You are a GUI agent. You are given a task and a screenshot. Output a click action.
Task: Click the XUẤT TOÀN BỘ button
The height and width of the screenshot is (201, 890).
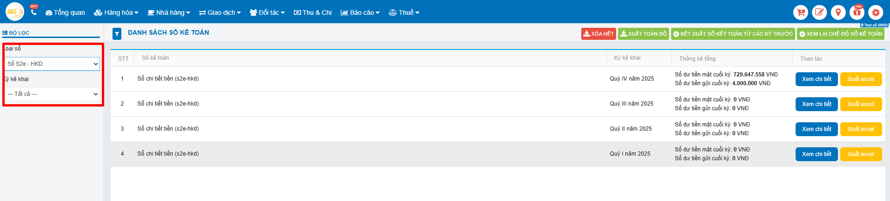coord(644,34)
